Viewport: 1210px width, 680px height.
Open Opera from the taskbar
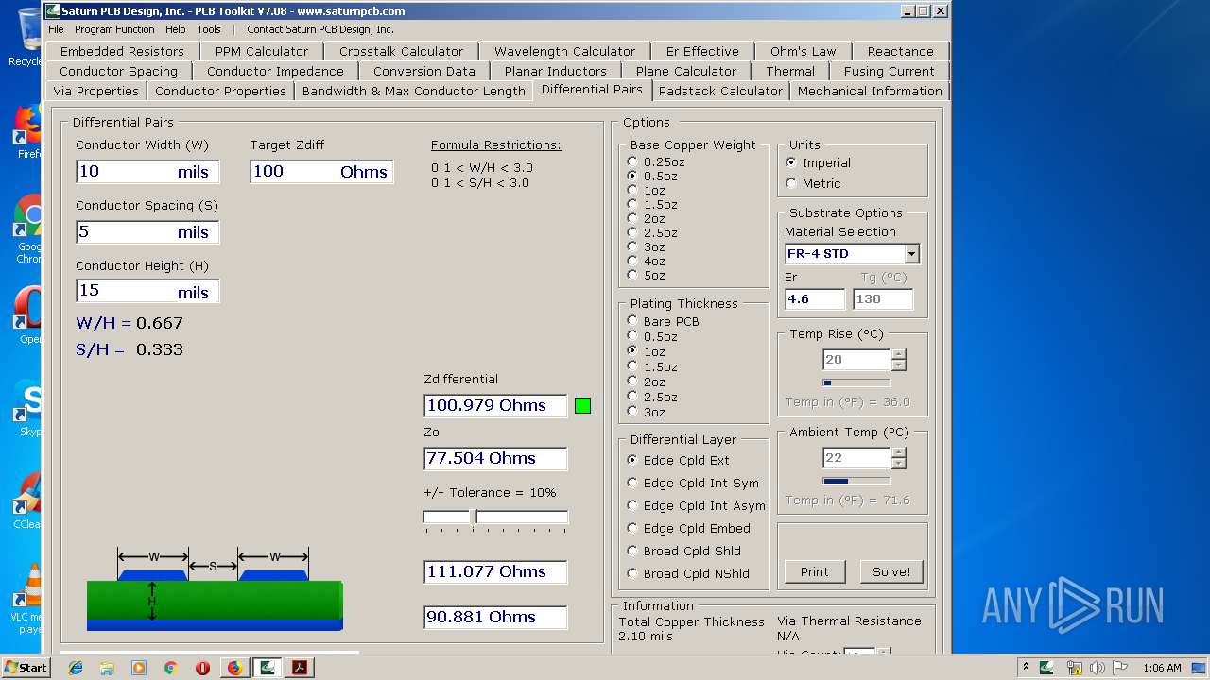point(202,668)
